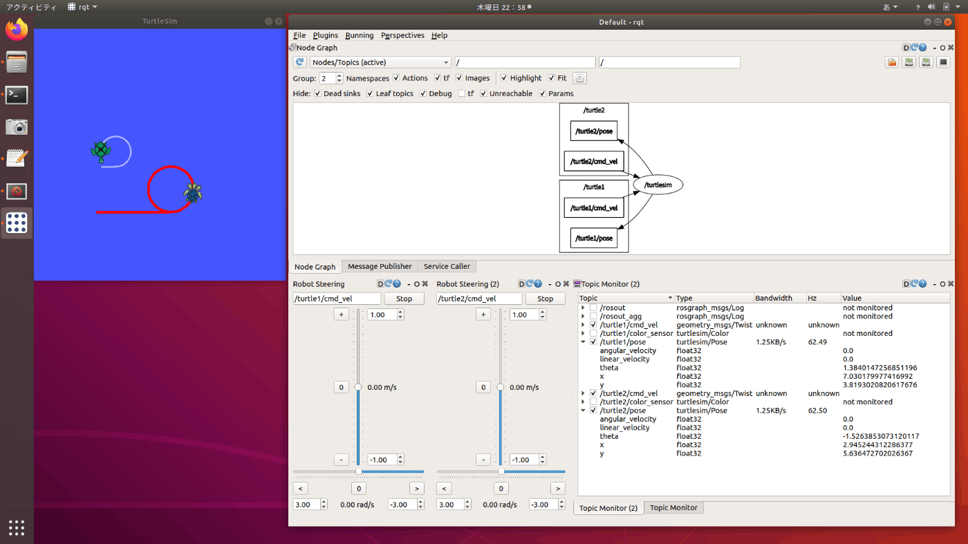Screen dimensions: 968x544
Task: Click the linear velocity slider in Robot Steering (2)
Action: point(501,387)
